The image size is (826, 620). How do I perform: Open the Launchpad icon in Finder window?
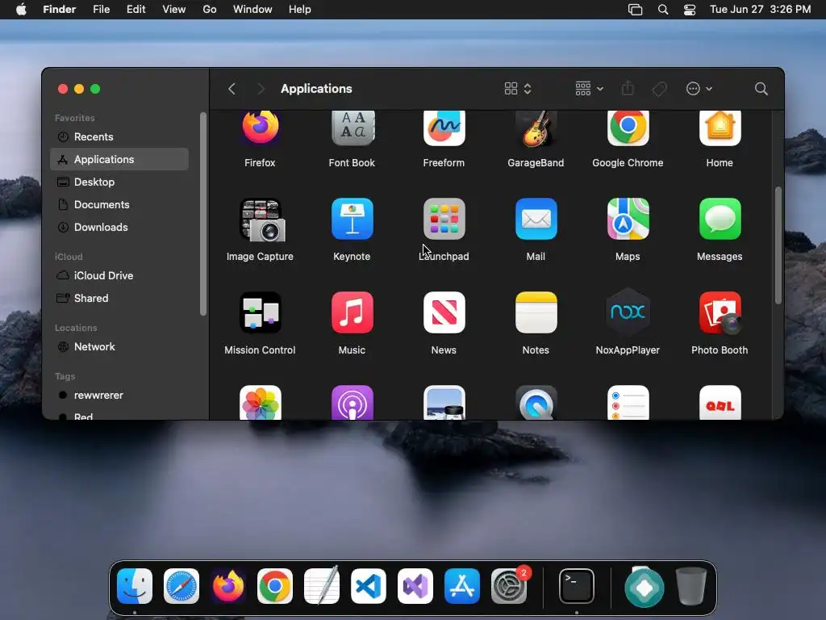point(444,219)
